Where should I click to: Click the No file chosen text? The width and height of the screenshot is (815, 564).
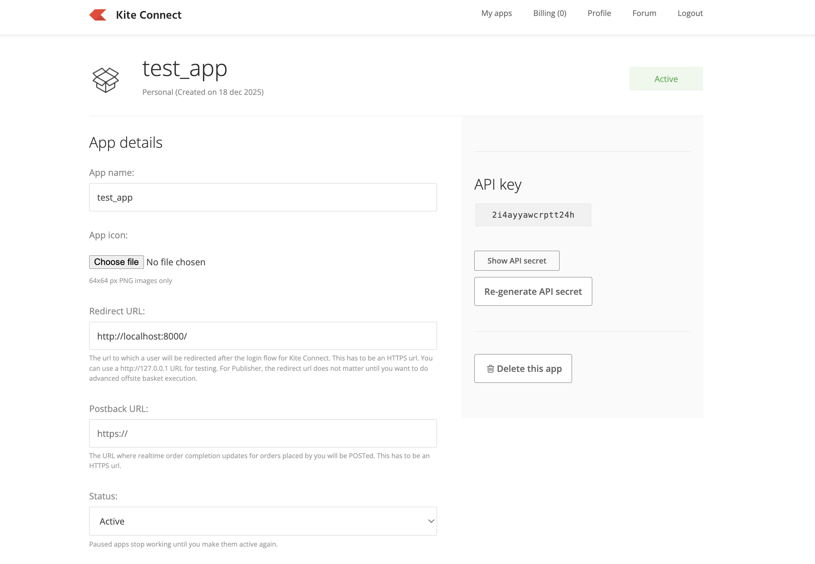click(176, 262)
